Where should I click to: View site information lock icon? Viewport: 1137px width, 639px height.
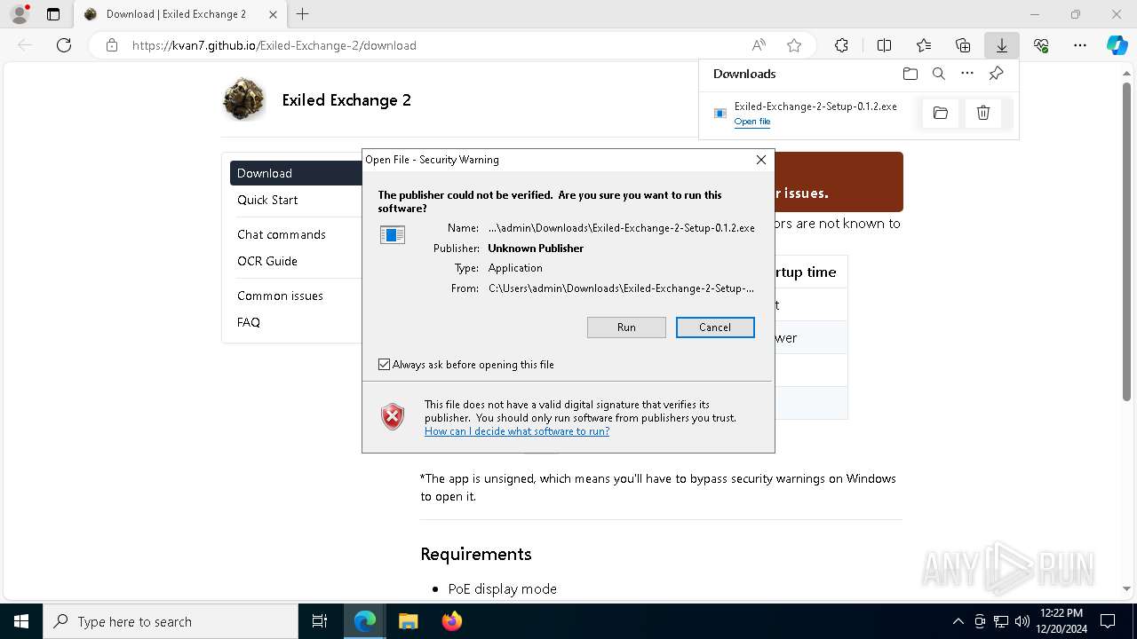(x=111, y=45)
